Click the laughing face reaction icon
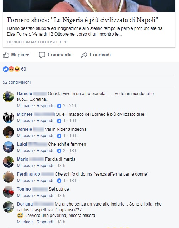 [x=17, y=69]
